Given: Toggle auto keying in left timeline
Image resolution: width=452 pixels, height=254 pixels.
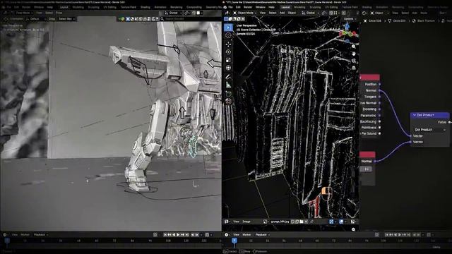Looking at the screenshot, I should (x=155, y=235).
